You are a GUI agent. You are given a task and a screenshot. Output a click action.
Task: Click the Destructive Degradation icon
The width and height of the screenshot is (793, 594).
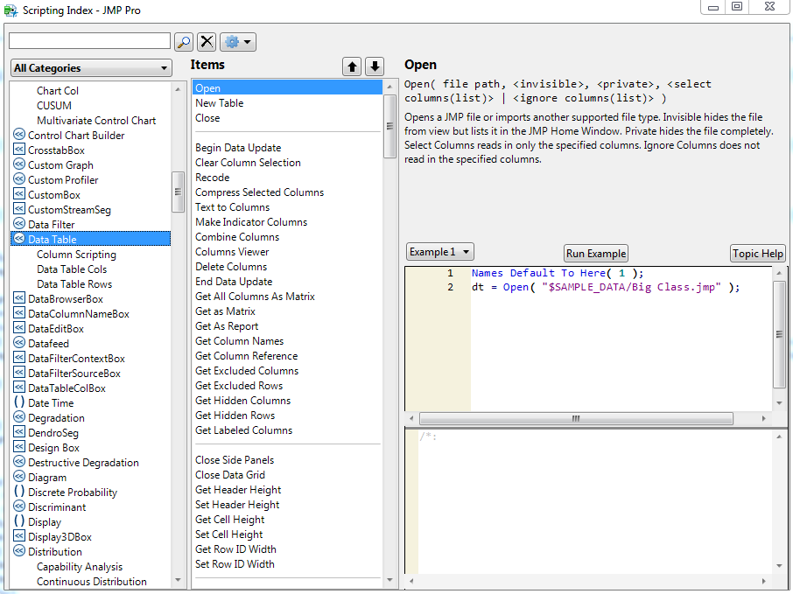pos(19,462)
